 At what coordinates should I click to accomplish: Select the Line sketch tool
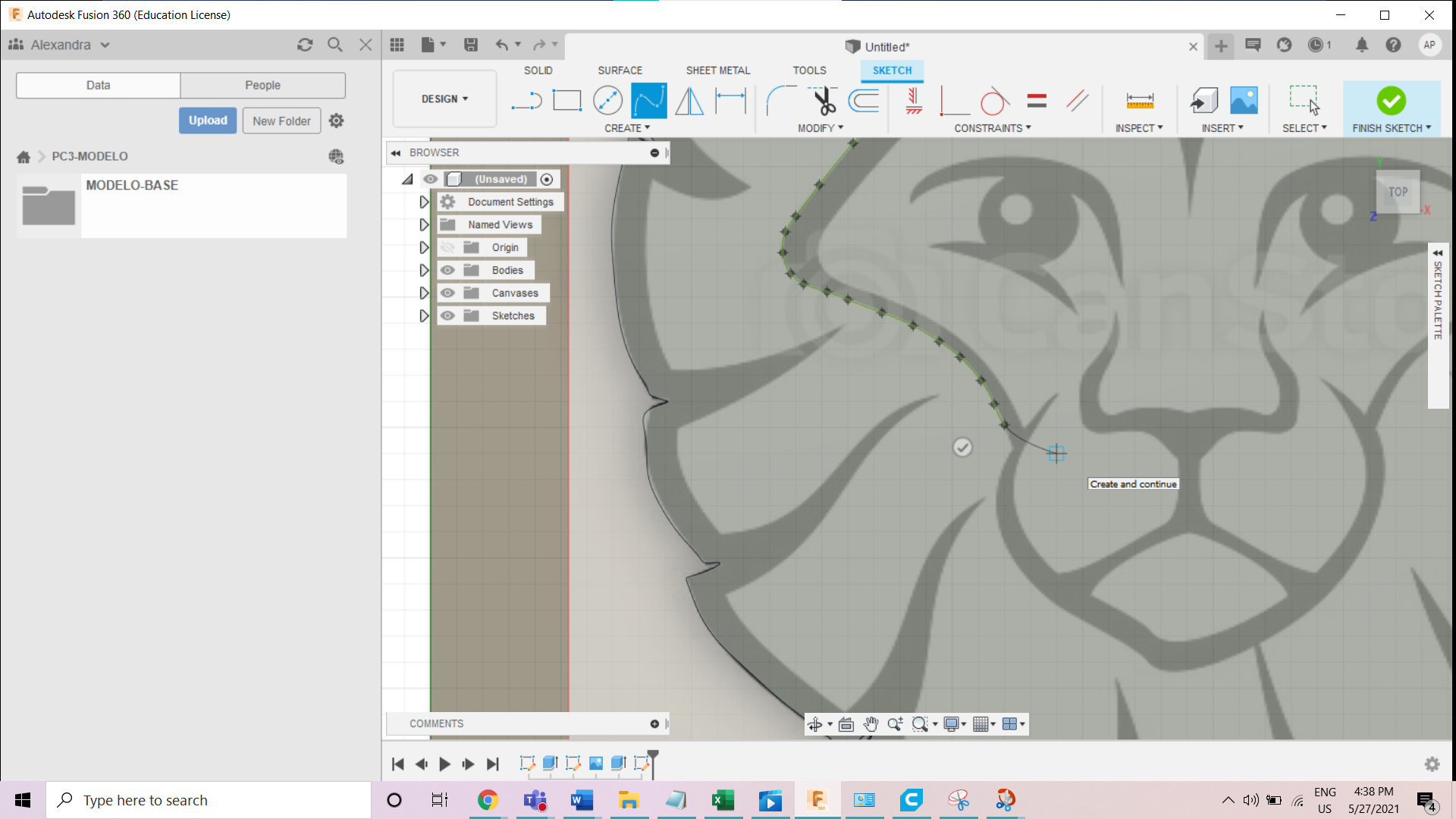click(526, 100)
